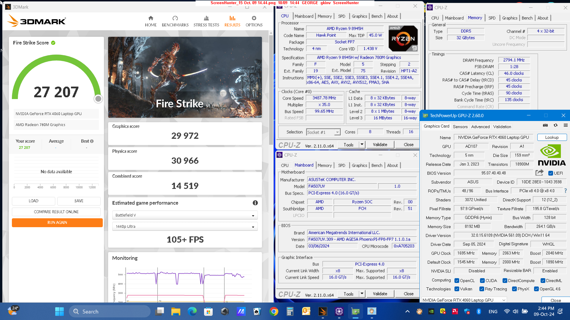Click the taskbar Search box
Viewport: 570px width, 320px height.
pyautogui.click(x=110, y=311)
